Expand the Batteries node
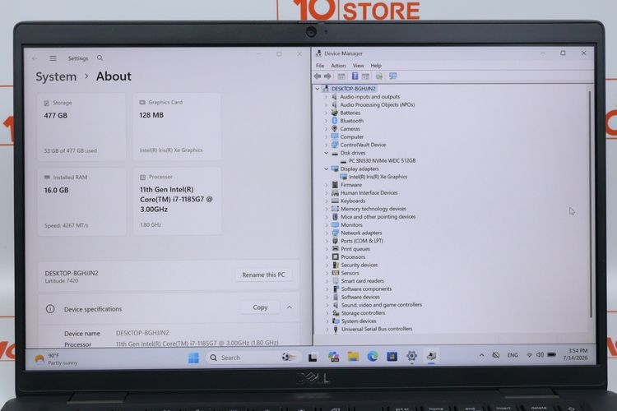 (326, 113)
